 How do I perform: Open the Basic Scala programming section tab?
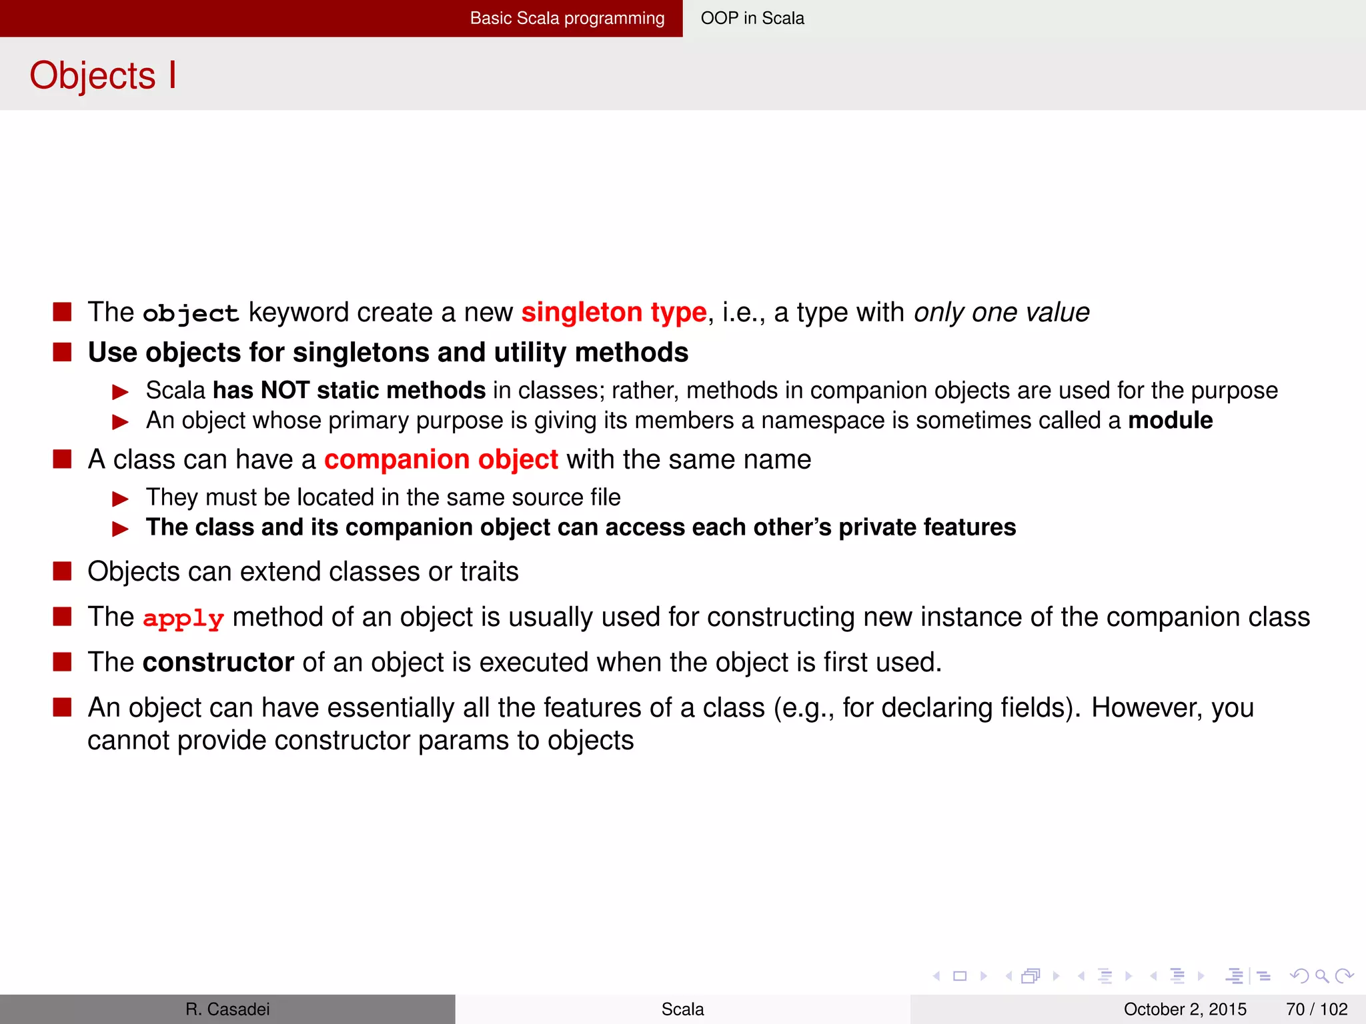point(567,18)
